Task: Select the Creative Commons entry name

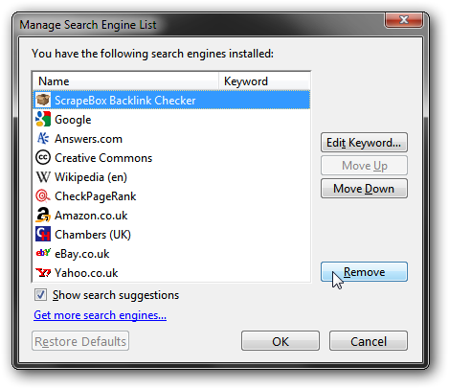Action: [103, 158]
